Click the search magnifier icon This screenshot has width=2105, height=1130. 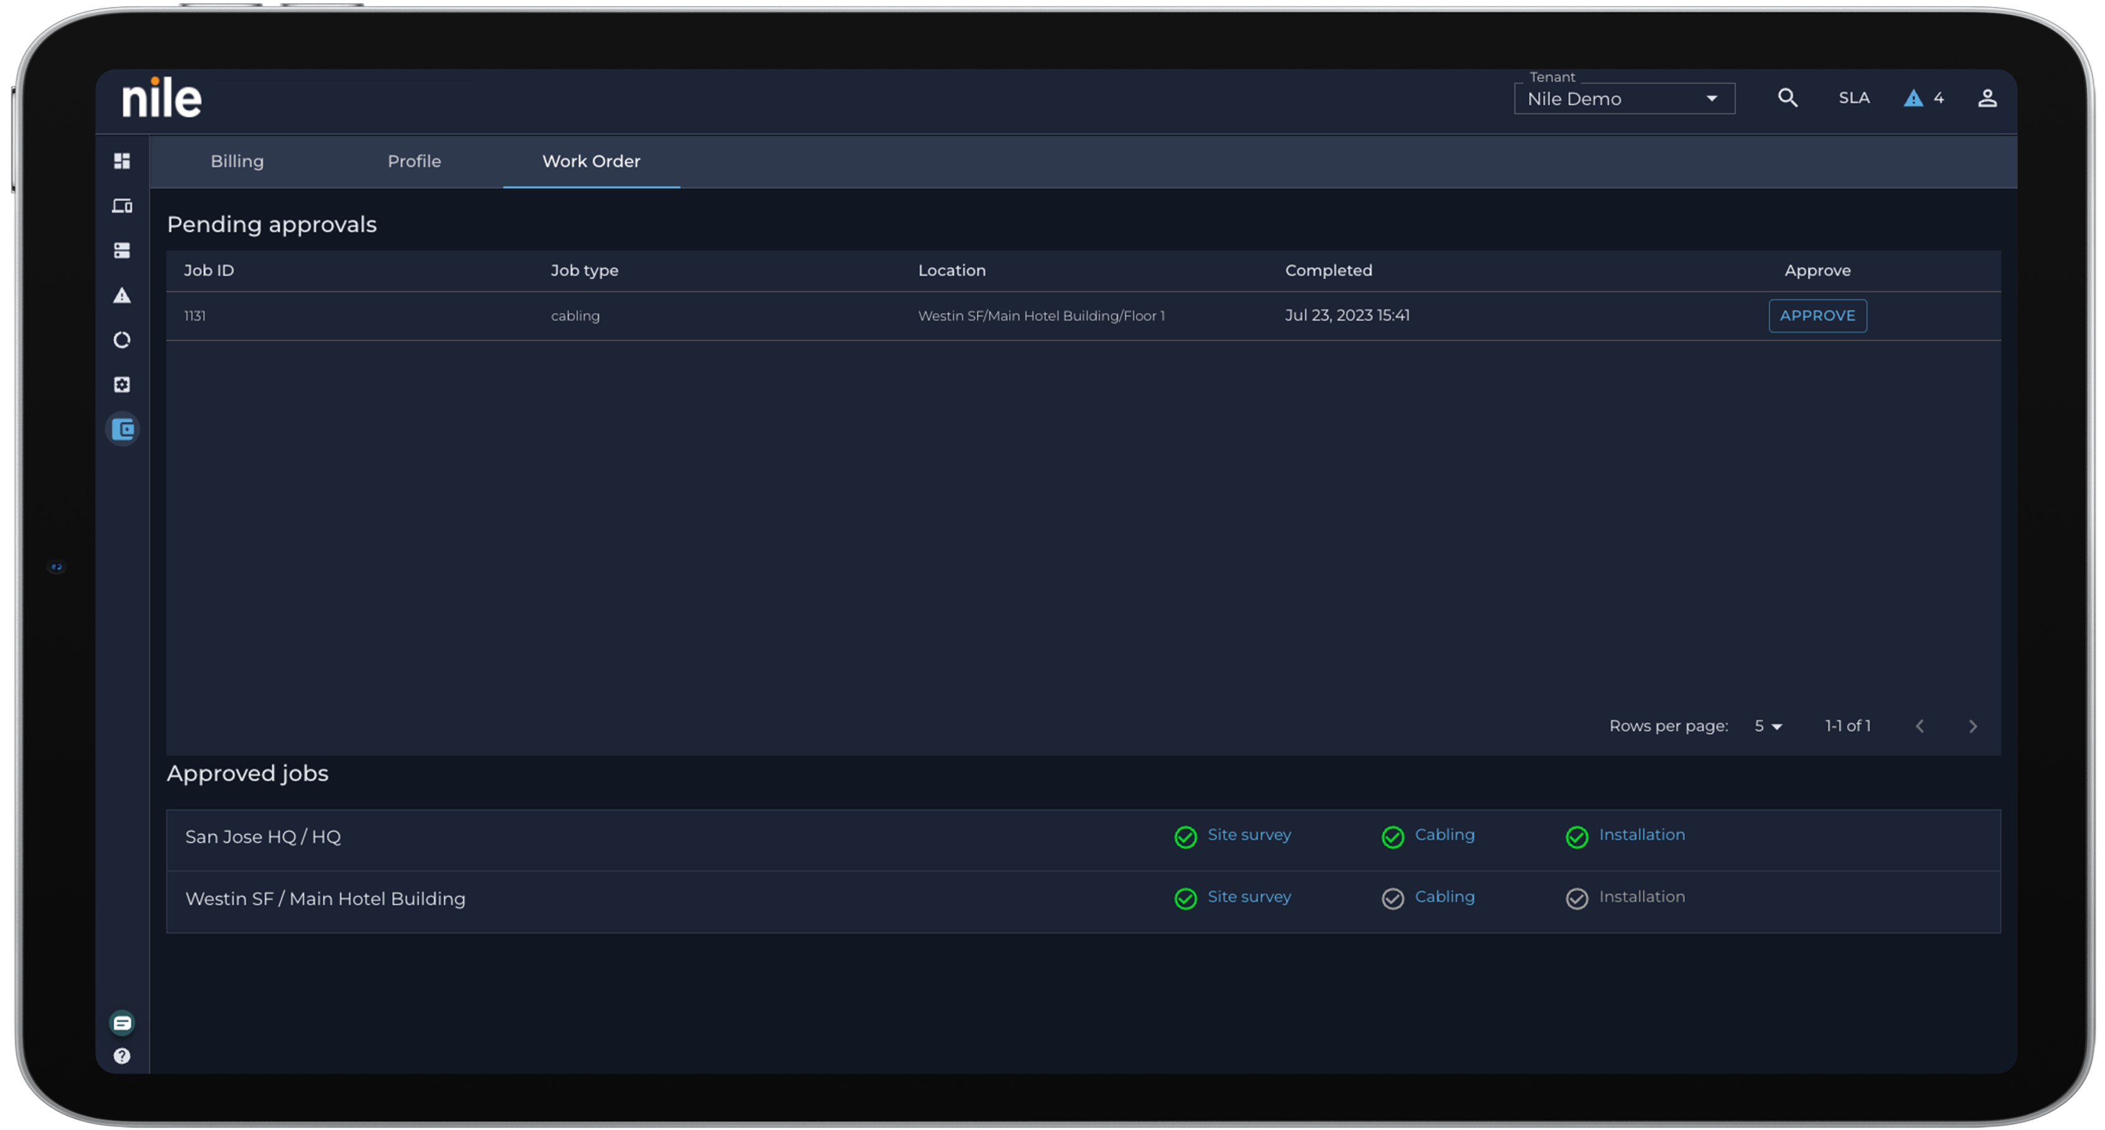(x=1787, y=98)
